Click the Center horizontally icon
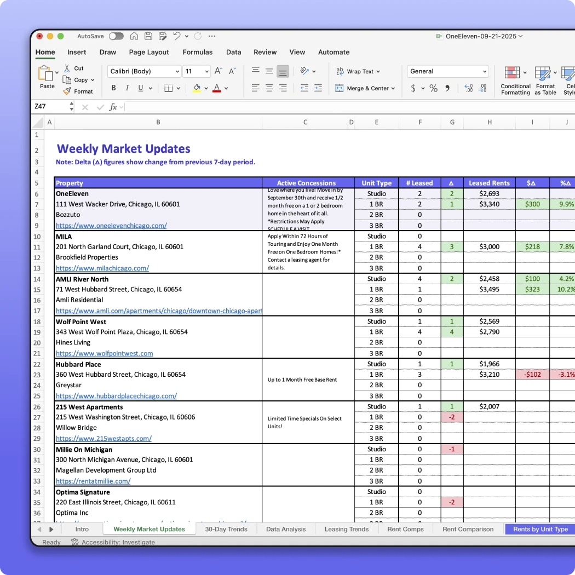575x575 pixels. click(269, 88)
